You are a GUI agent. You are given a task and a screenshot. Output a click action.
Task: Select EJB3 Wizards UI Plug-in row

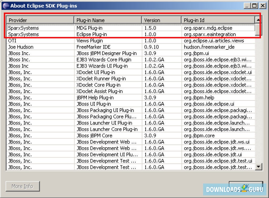[131, 66]
